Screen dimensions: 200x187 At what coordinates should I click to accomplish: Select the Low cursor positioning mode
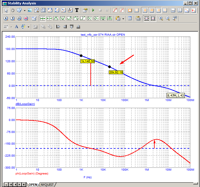pos(76,18)
